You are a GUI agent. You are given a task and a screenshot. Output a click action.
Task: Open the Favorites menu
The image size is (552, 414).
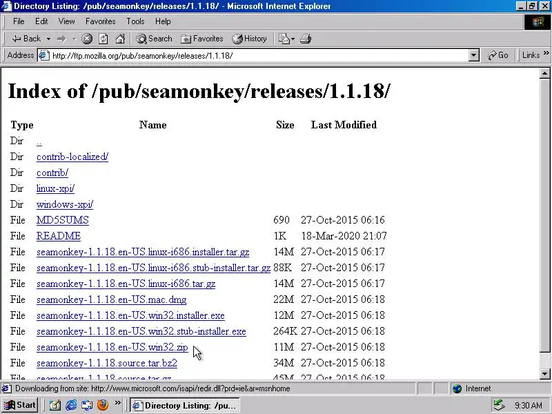click(100, 21)
